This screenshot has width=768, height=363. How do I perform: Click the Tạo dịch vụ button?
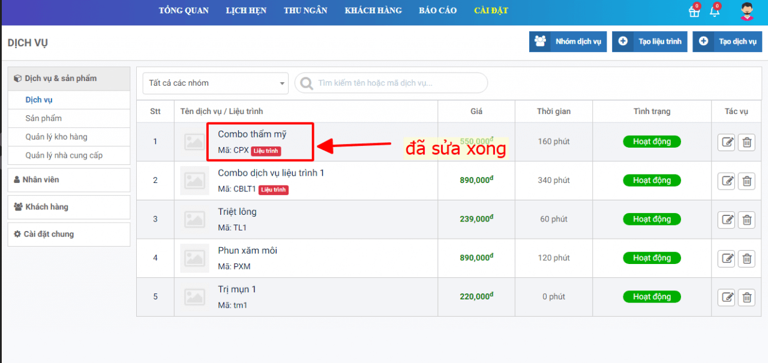pyautogui.click(x=727, y=41)
